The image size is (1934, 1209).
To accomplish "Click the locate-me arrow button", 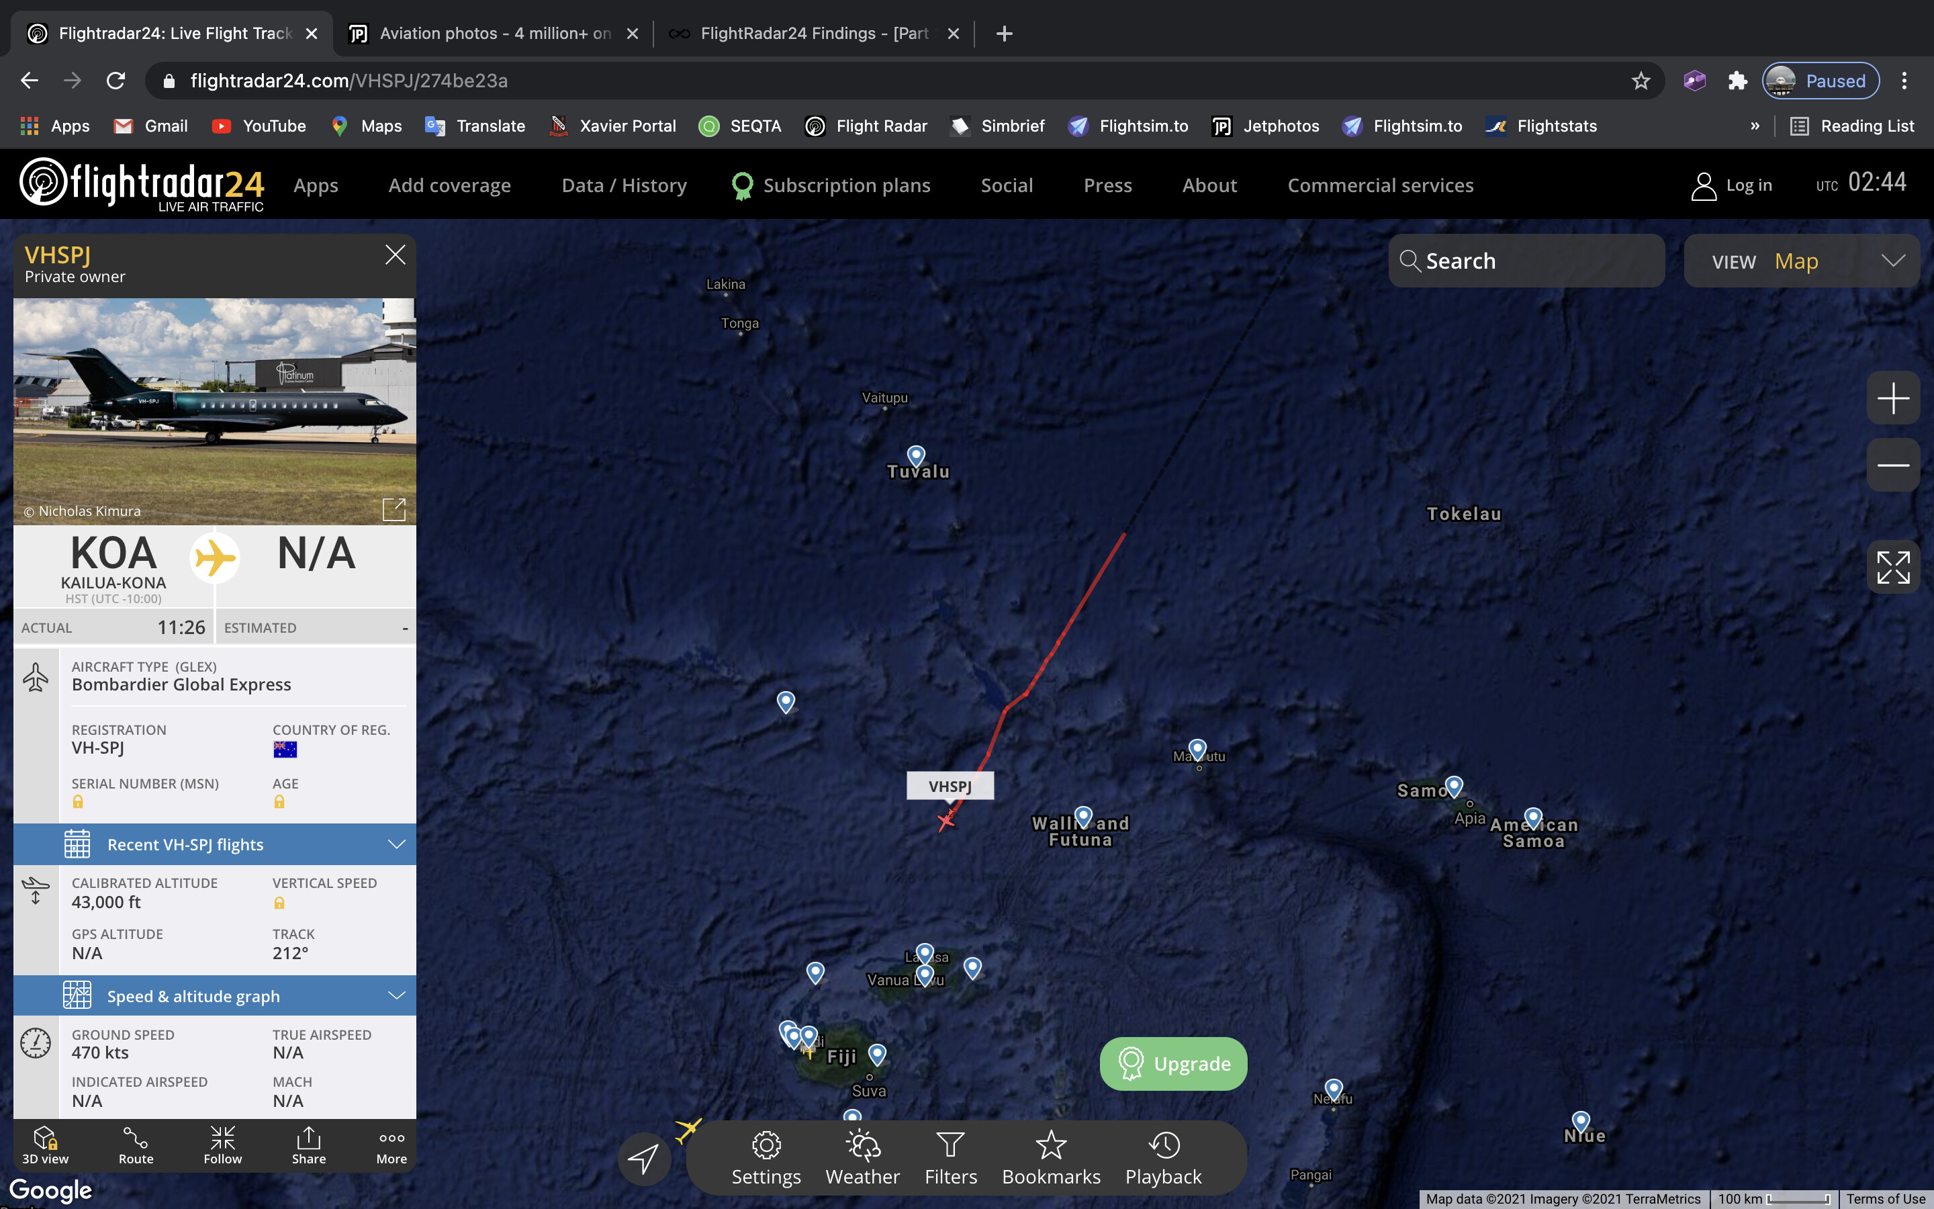I will 644,1158.
